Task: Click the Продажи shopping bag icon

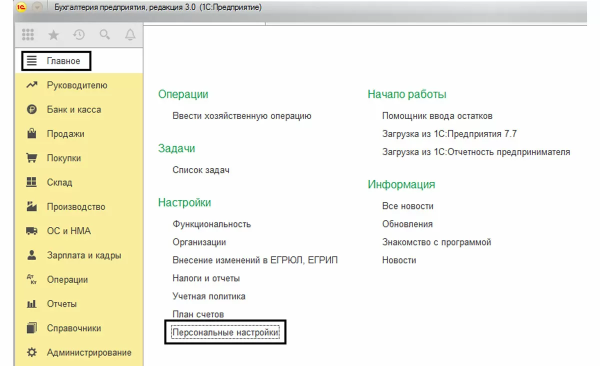Action: 32,133
